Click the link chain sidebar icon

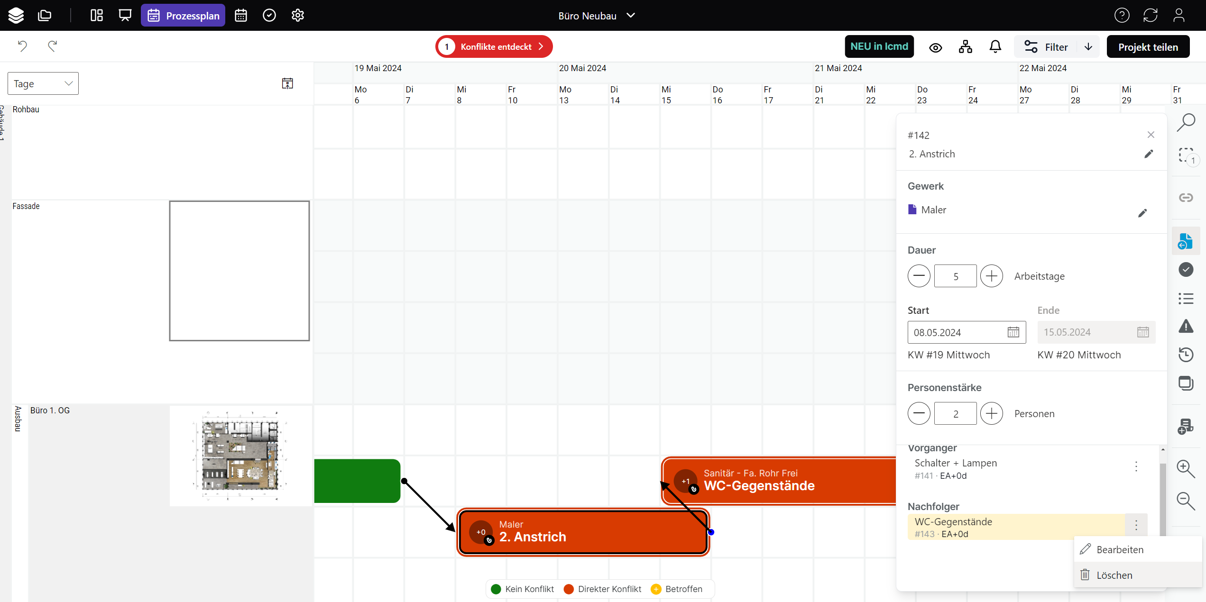pos(1186,197)
